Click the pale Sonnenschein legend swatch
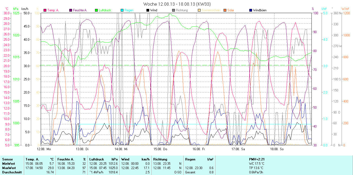This screenshot has height=175, width=353. point(199,10)
